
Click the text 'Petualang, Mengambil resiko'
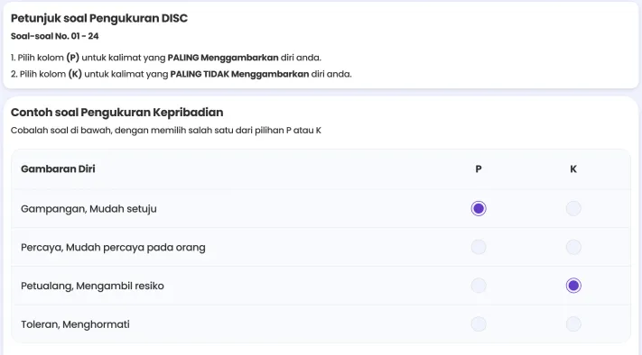pyautogui.click(x=92, y=286)
